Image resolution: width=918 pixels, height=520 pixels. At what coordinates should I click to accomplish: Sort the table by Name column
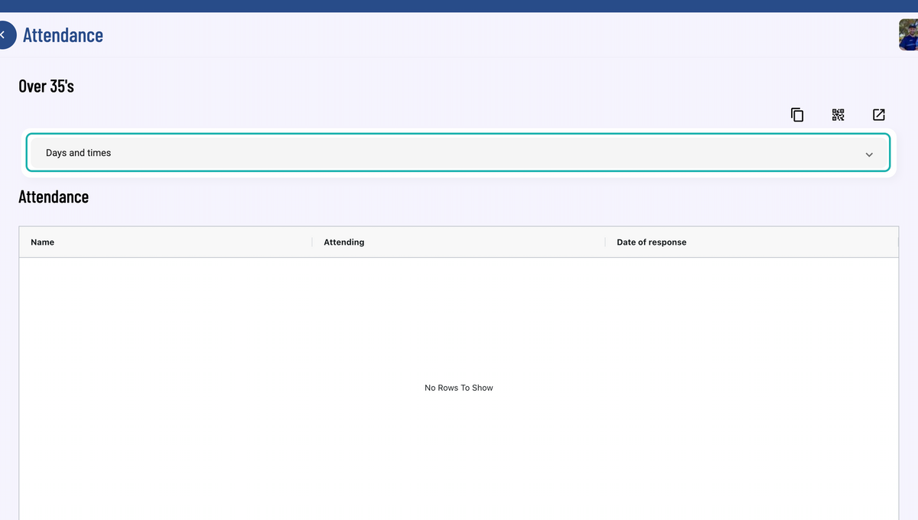42,242
